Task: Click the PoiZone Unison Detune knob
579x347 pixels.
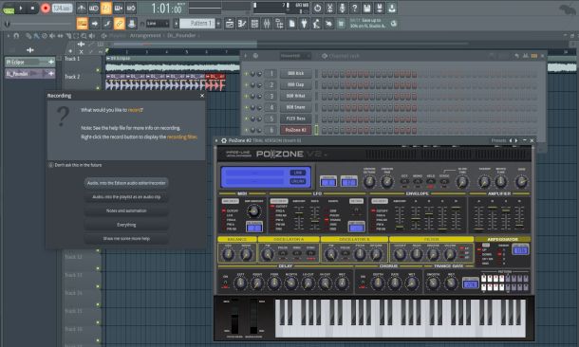Action: coord(369,181)
